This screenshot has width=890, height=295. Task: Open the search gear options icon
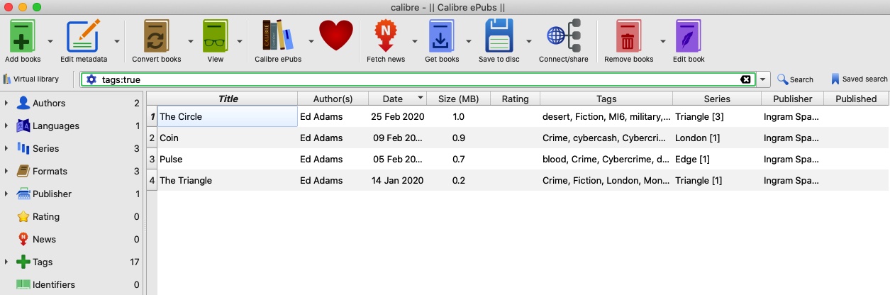click(x=91, y=79)
